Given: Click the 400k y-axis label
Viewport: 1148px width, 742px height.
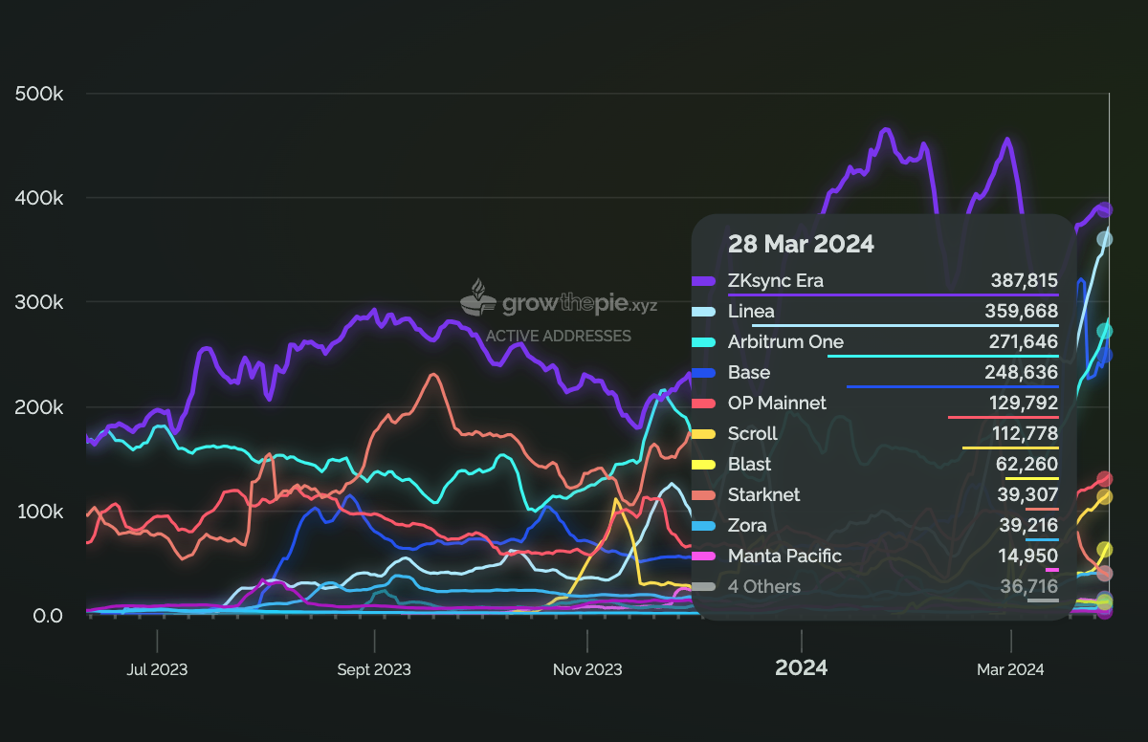Looking at the screenshot, I should [39, 198].
